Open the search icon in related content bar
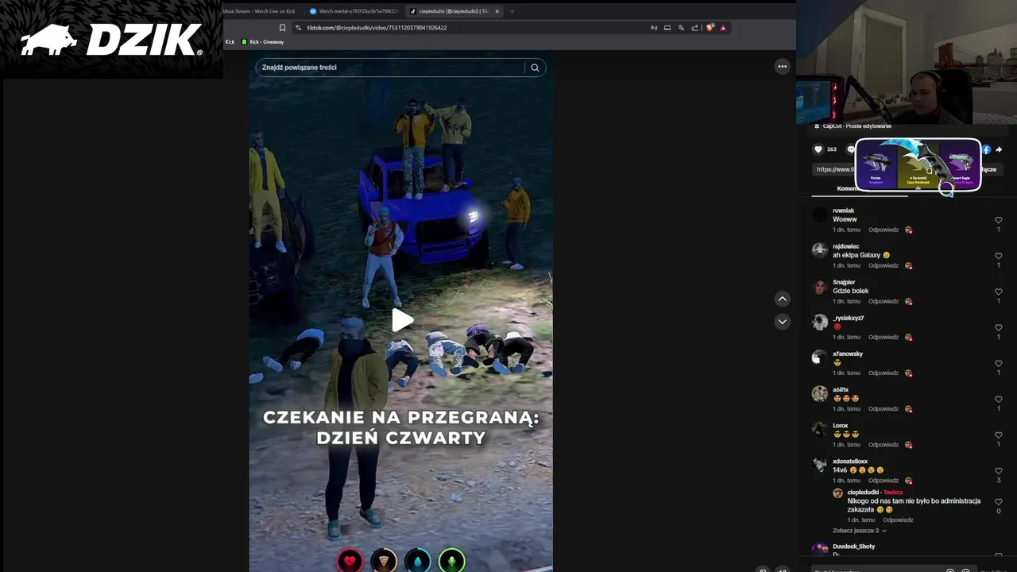Screen dimensions: 1017x572 pyautogui.click(x=535, y=68)
